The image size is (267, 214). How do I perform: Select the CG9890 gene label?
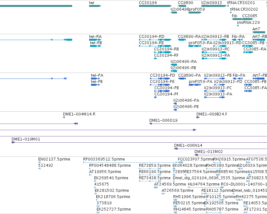pos(185,3)
